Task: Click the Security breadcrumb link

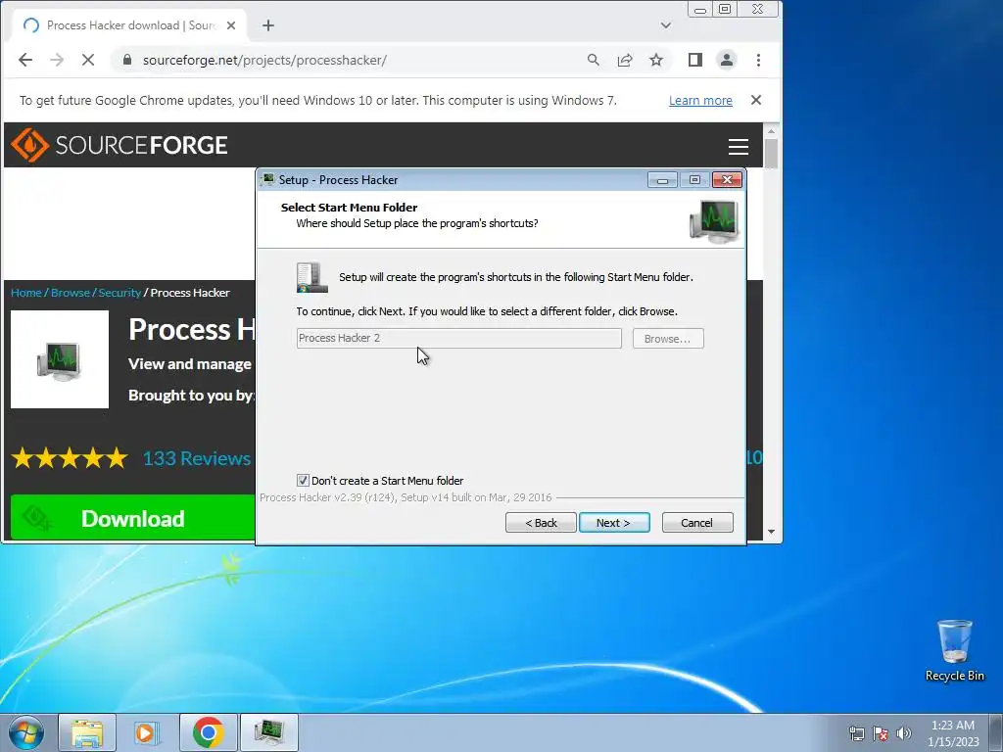Action: pos(119,293)
